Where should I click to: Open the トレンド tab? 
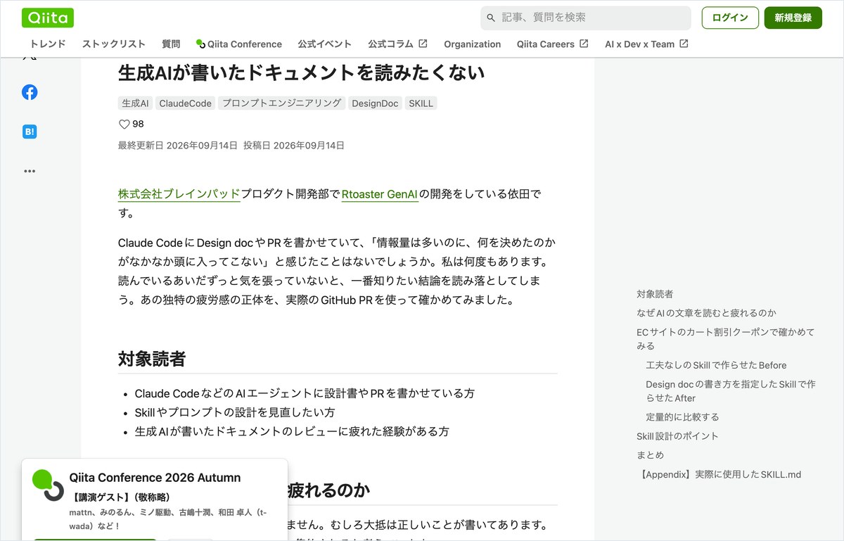click(x=48, y=44)
